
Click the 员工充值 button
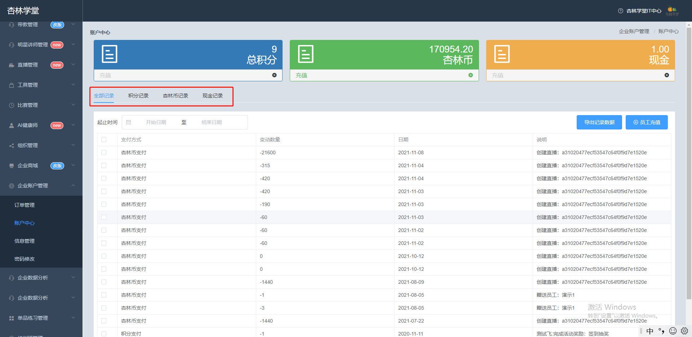pyautogui.click(x=647, y=122)
